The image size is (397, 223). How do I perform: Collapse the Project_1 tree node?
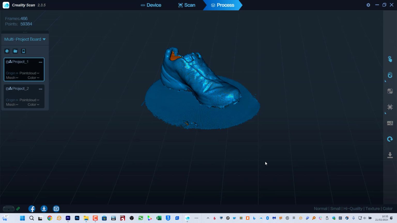pyautogui.click(x=7, y=62)
